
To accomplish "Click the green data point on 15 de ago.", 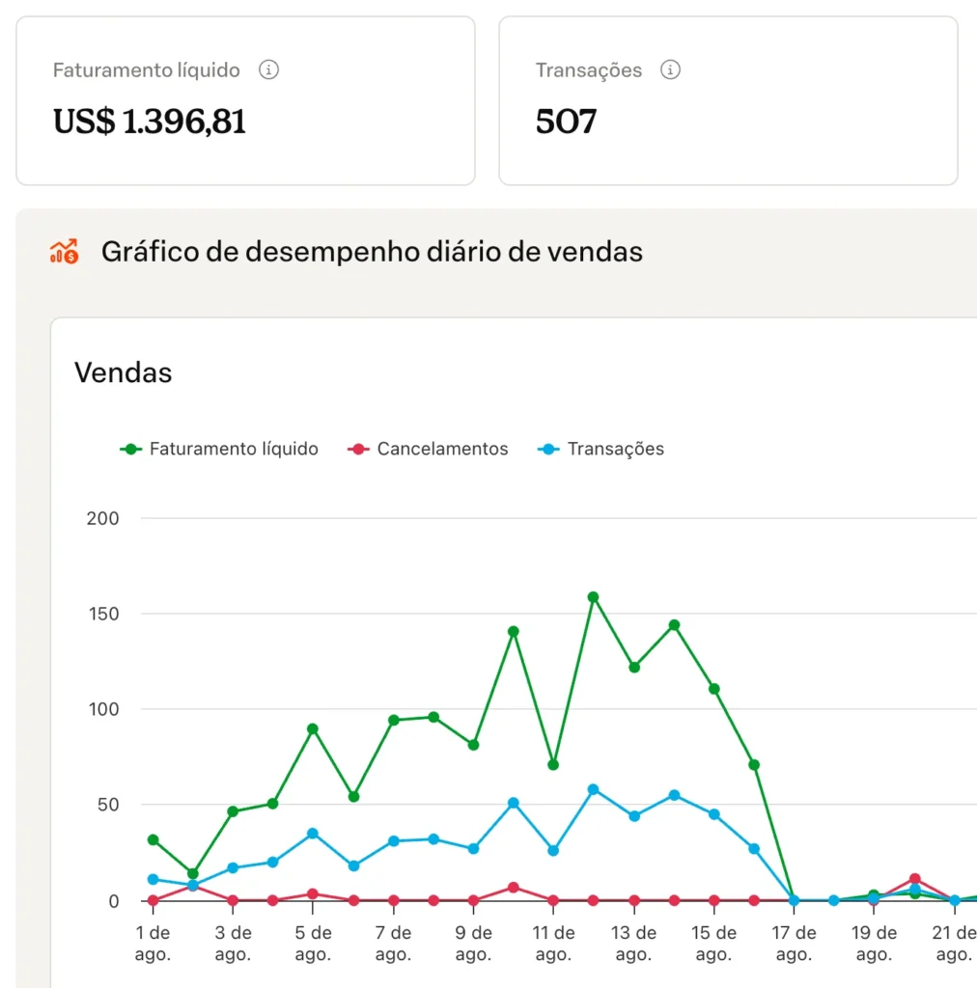I will [x=714, y=689].
